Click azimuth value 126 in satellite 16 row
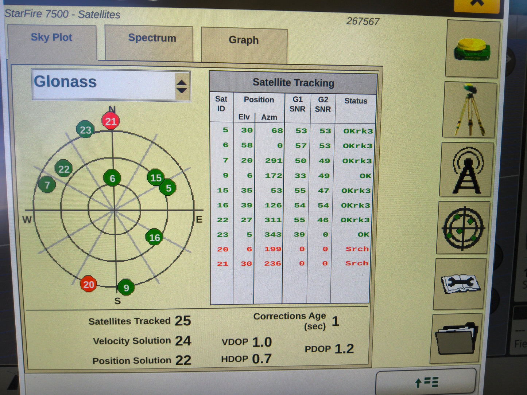 tap(273, 205)
